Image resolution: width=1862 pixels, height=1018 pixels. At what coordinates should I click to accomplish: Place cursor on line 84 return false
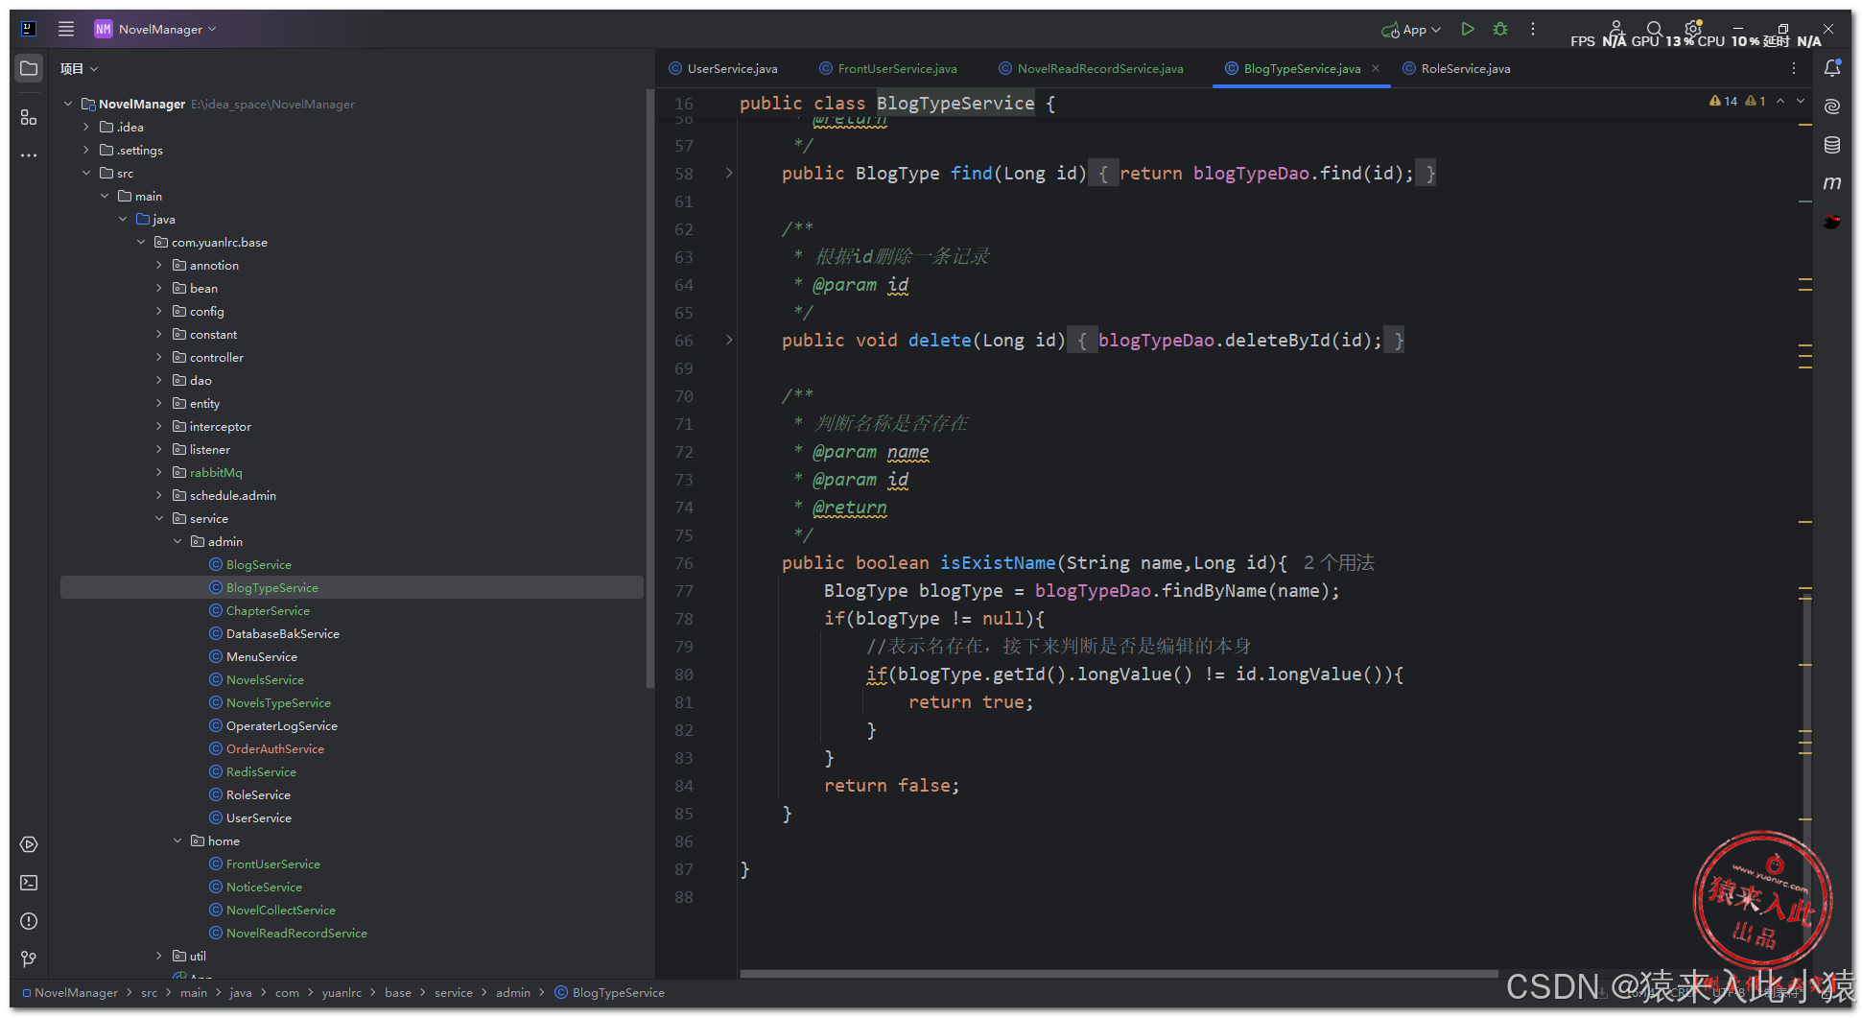click(891, 786)
